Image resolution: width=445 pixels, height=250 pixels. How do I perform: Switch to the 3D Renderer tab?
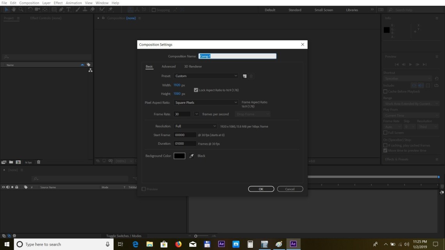193,66
